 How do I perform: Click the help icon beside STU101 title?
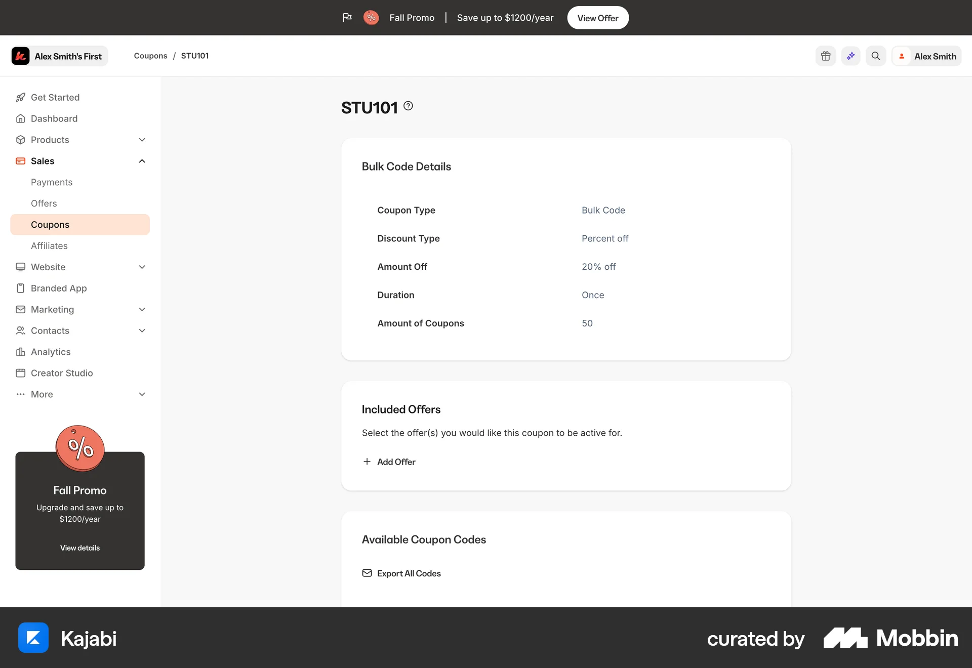tap(408, 106)
